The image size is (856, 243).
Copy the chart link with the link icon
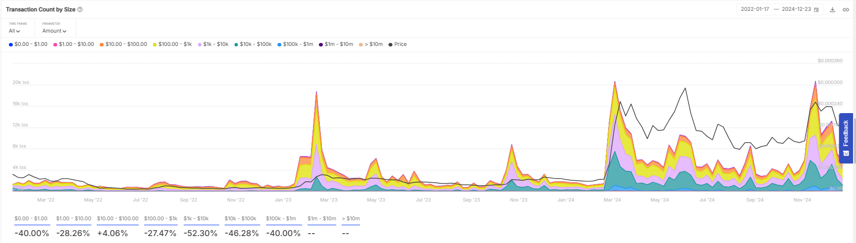click(846, 9)
